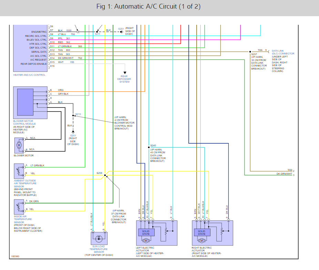
Task: Click the HTR SOL CTRL pin label
Action: coord(38,44)
